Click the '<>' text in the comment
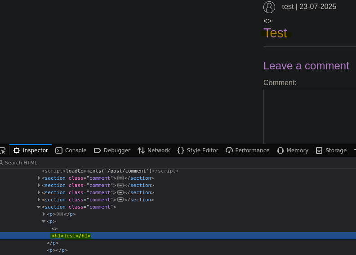Image resolution: width=356 pixels, height=255 pixels. point(267,21)
